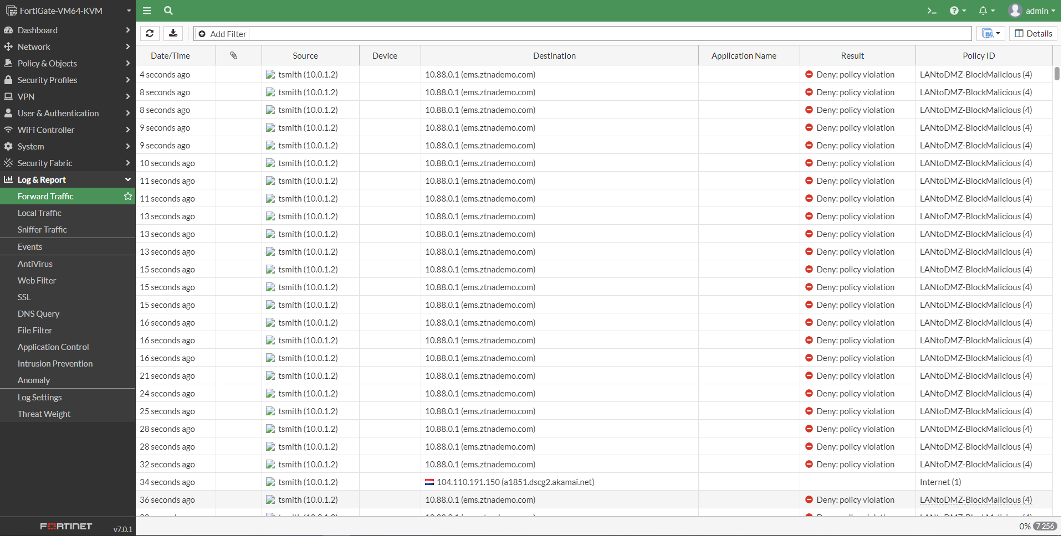Expand Security Profiles menu
This screenshot has height=536, width=1064.
pos(68,80)
